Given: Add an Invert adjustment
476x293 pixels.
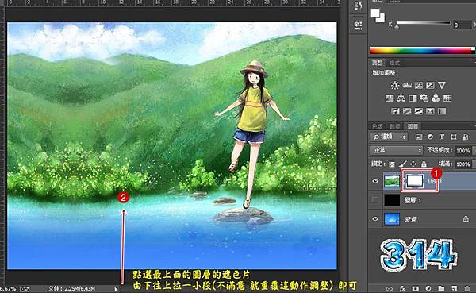Looking at the screenshot, I should coord(395,111).
